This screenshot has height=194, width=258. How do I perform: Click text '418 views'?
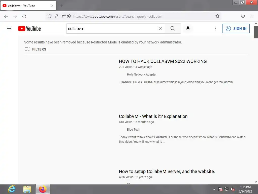click(125, 122)
